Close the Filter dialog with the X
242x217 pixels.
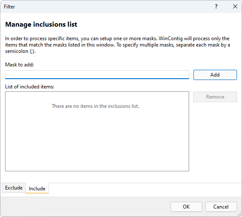click(x=235, y=6)
